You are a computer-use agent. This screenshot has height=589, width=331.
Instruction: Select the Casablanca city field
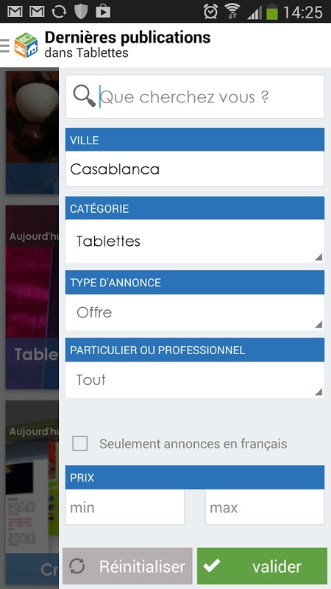(195, 169)
